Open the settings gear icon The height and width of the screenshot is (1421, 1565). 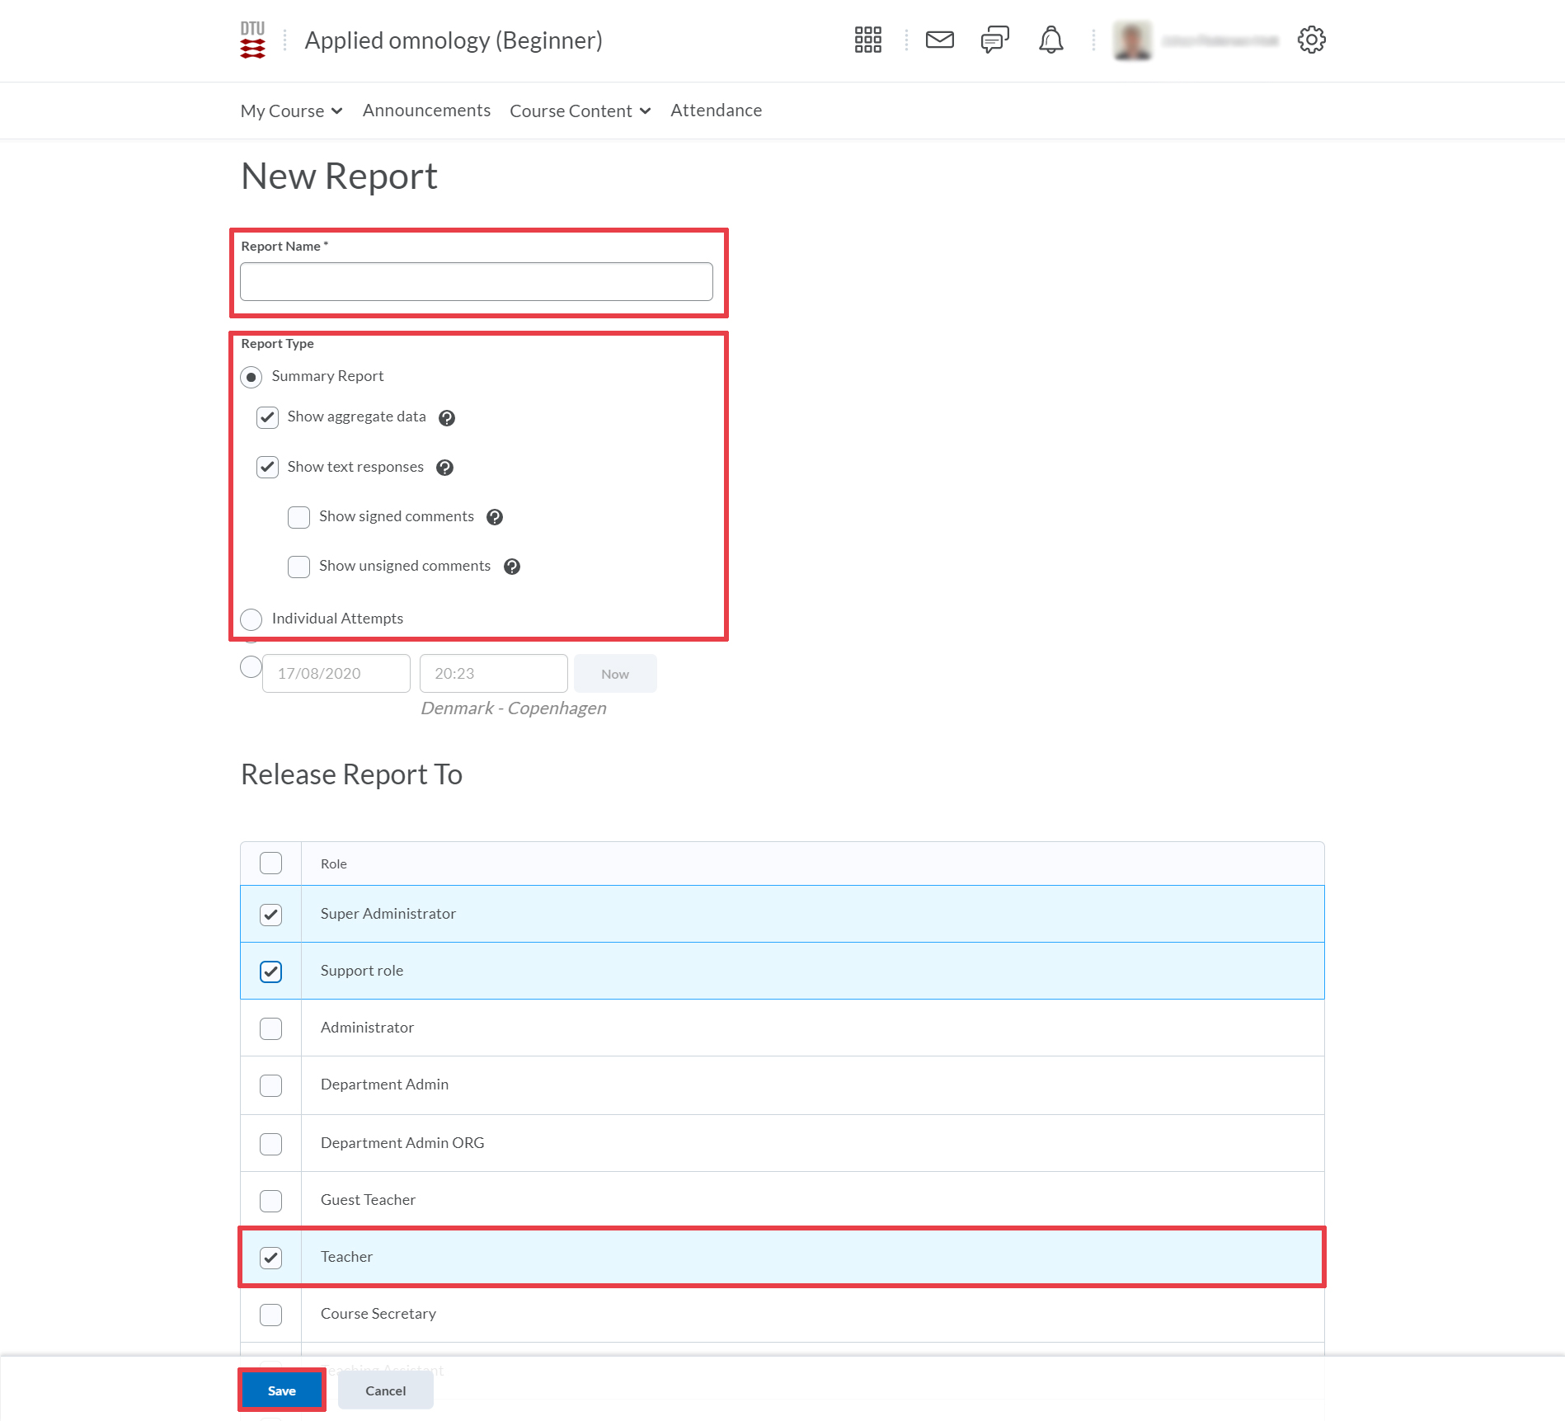coord(1311,40)
